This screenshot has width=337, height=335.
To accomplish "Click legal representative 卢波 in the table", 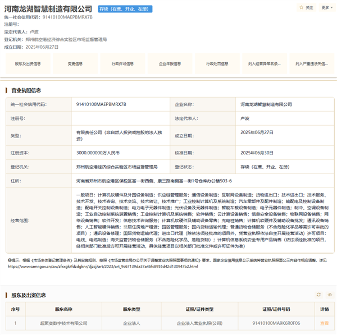I will point(245,118).
